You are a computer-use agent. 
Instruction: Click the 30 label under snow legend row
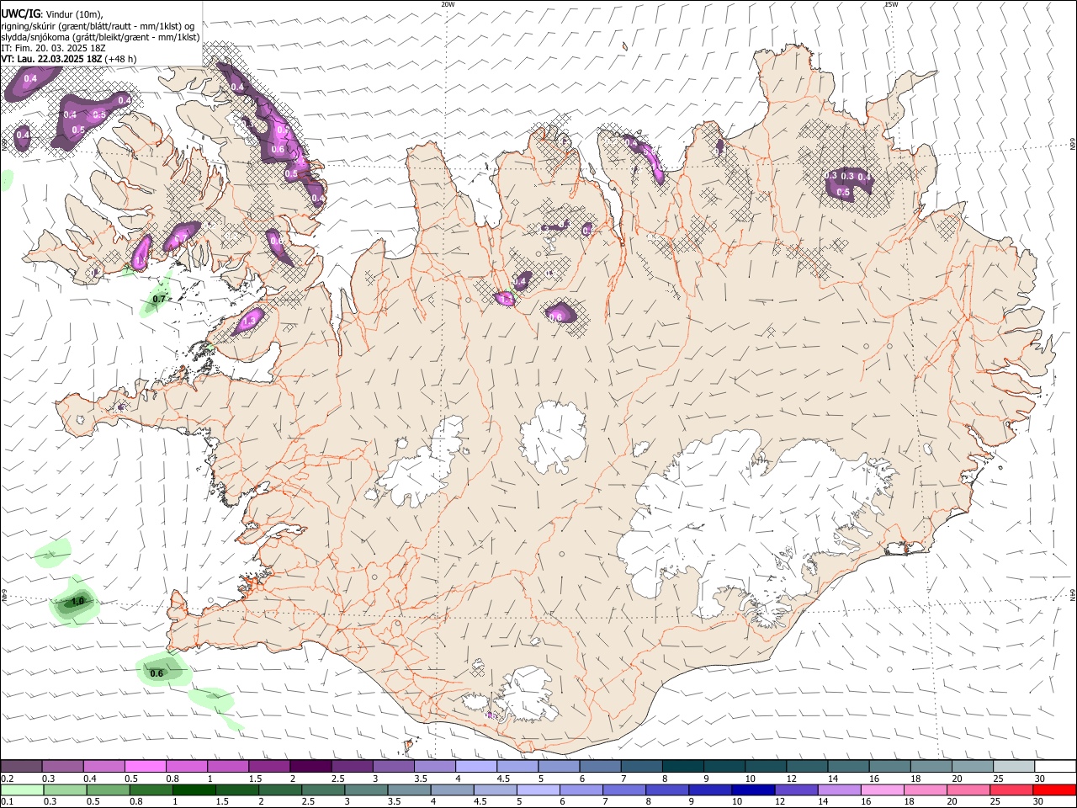click(x=1039, y=779)
